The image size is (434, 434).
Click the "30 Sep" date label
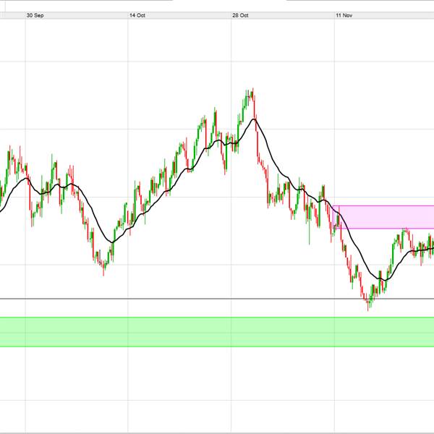(35, 15)
